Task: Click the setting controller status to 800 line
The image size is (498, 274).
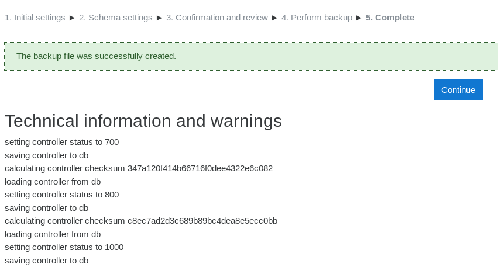Action: (x=62, y=195)
